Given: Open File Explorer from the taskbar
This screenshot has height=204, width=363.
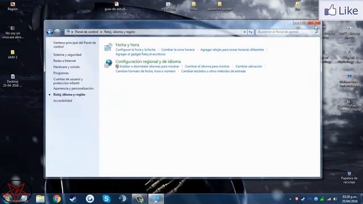Looking at the screenshot, I should click(x=40, y=199).
